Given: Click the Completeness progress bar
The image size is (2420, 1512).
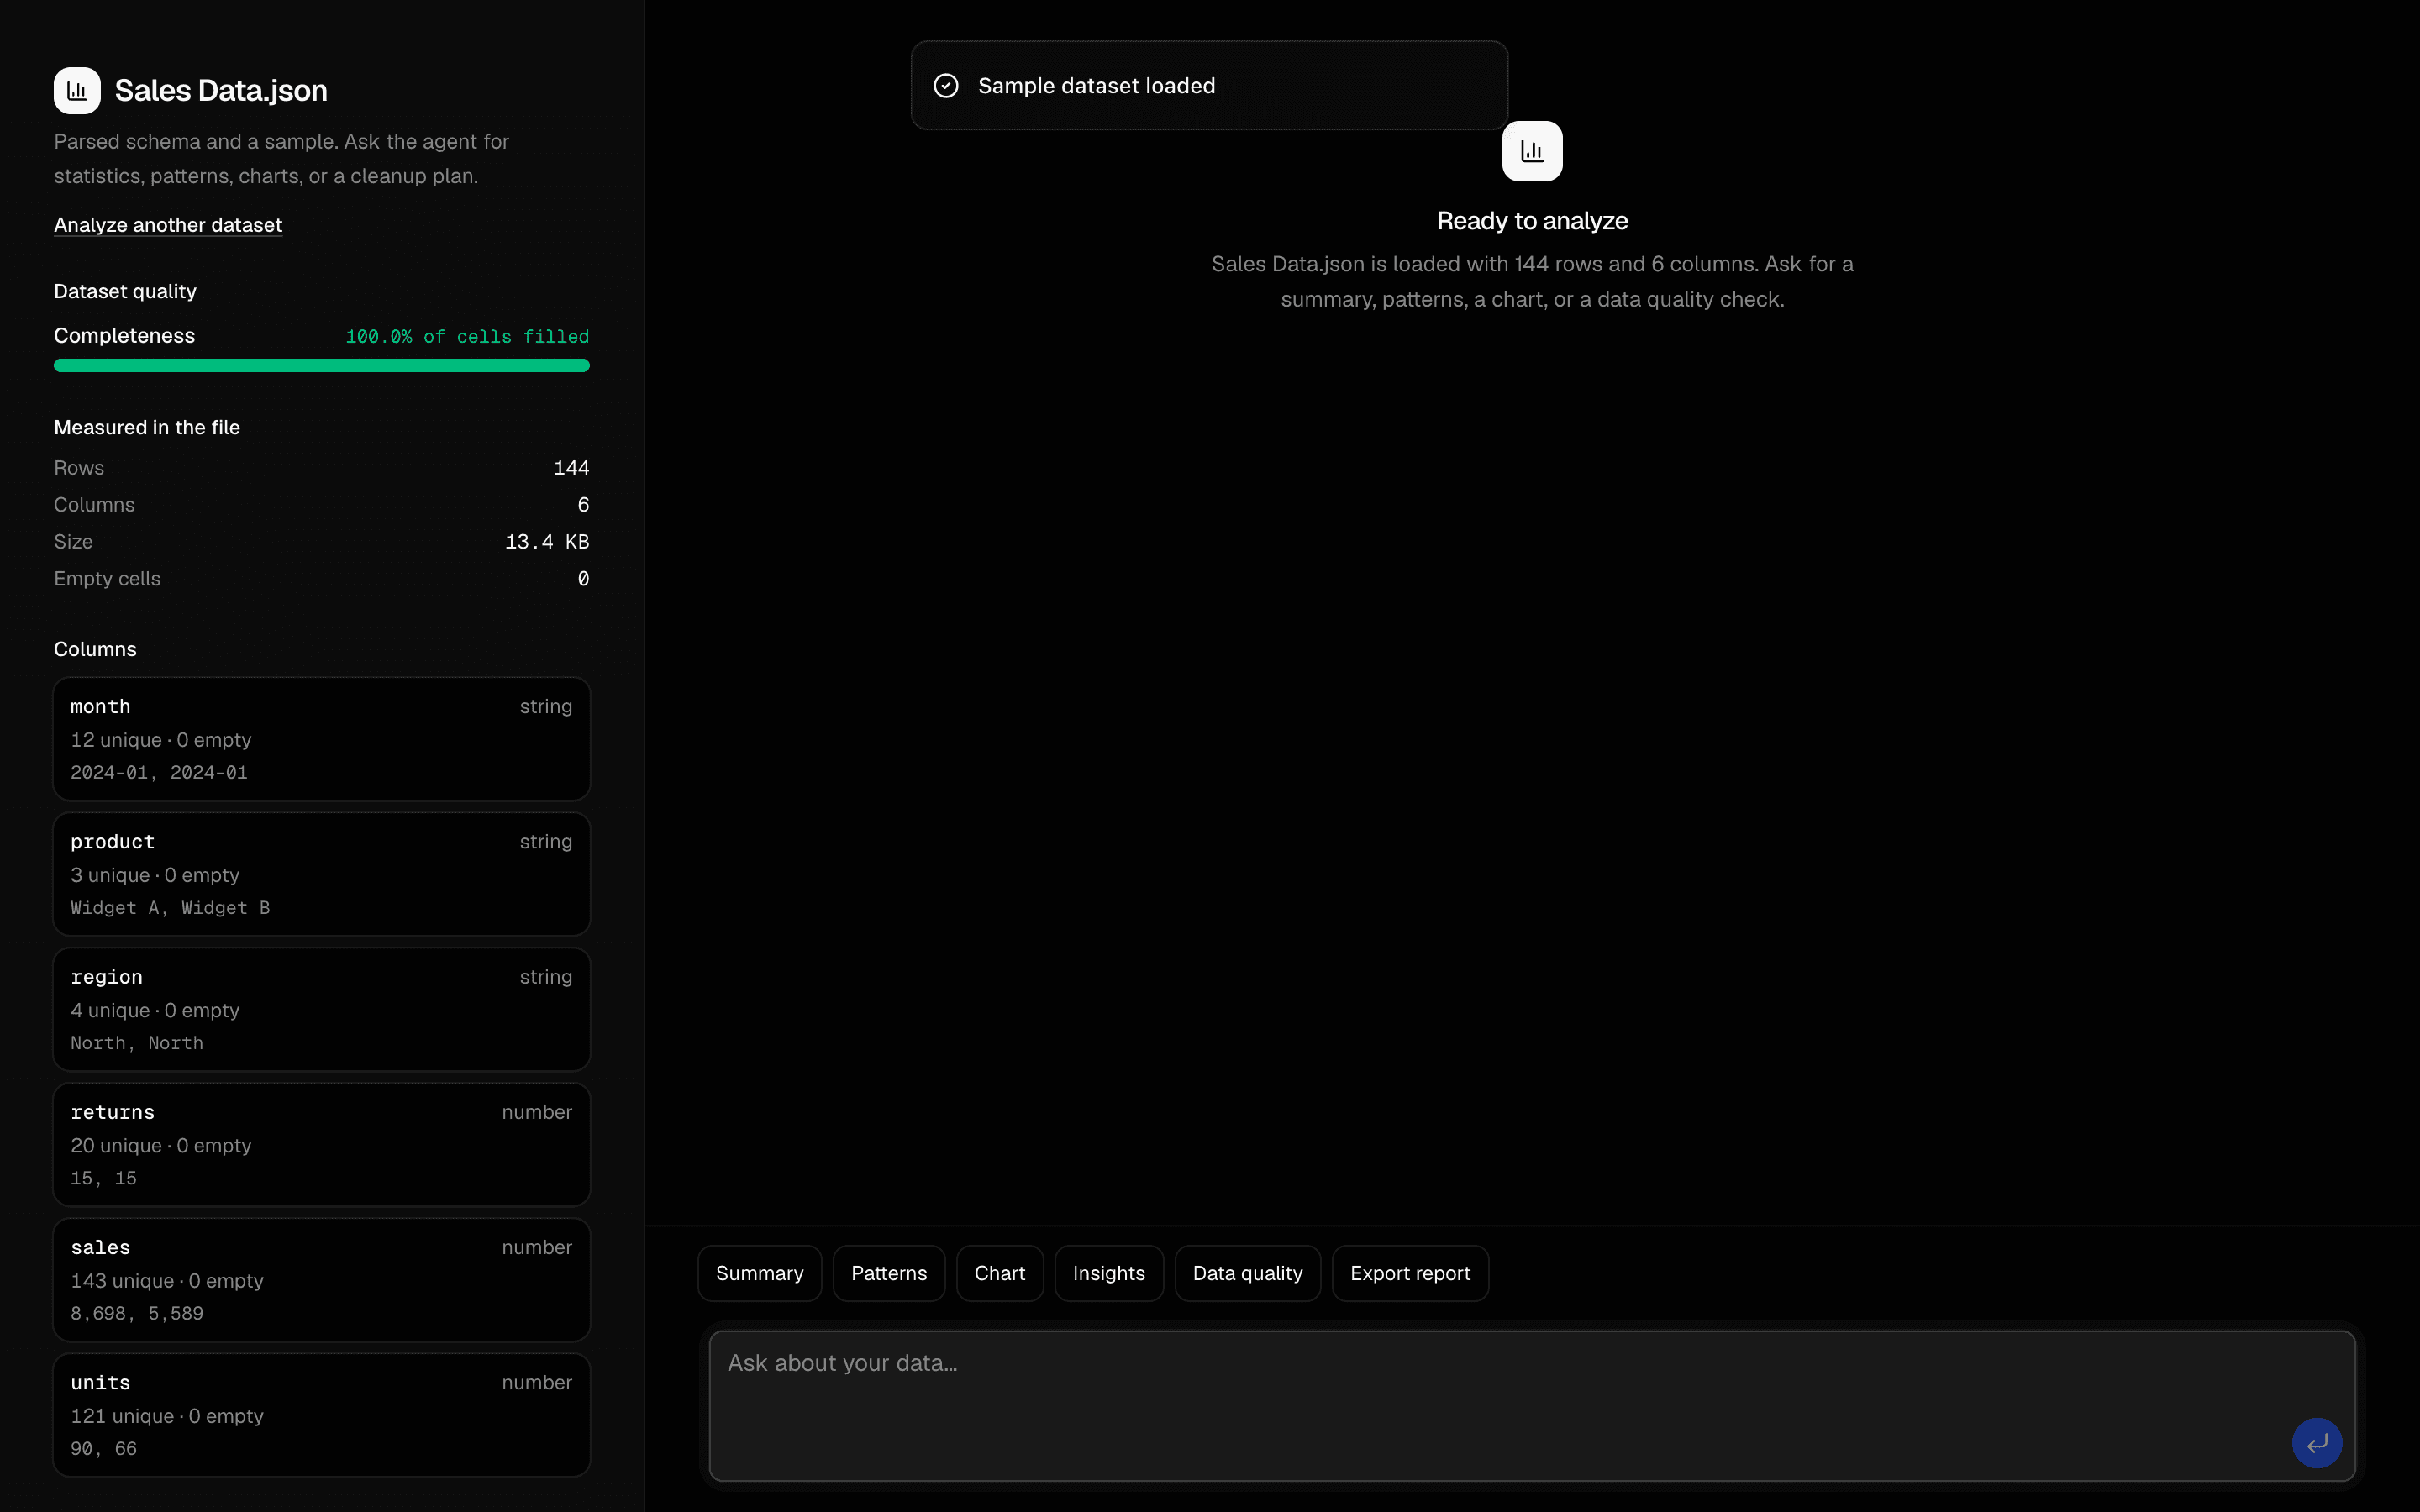Looking at the screenshot, I should pyautogui.click(x=322, y=365).
